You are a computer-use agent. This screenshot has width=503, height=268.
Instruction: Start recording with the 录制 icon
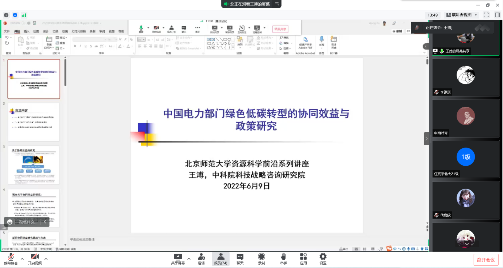(261, 259)
